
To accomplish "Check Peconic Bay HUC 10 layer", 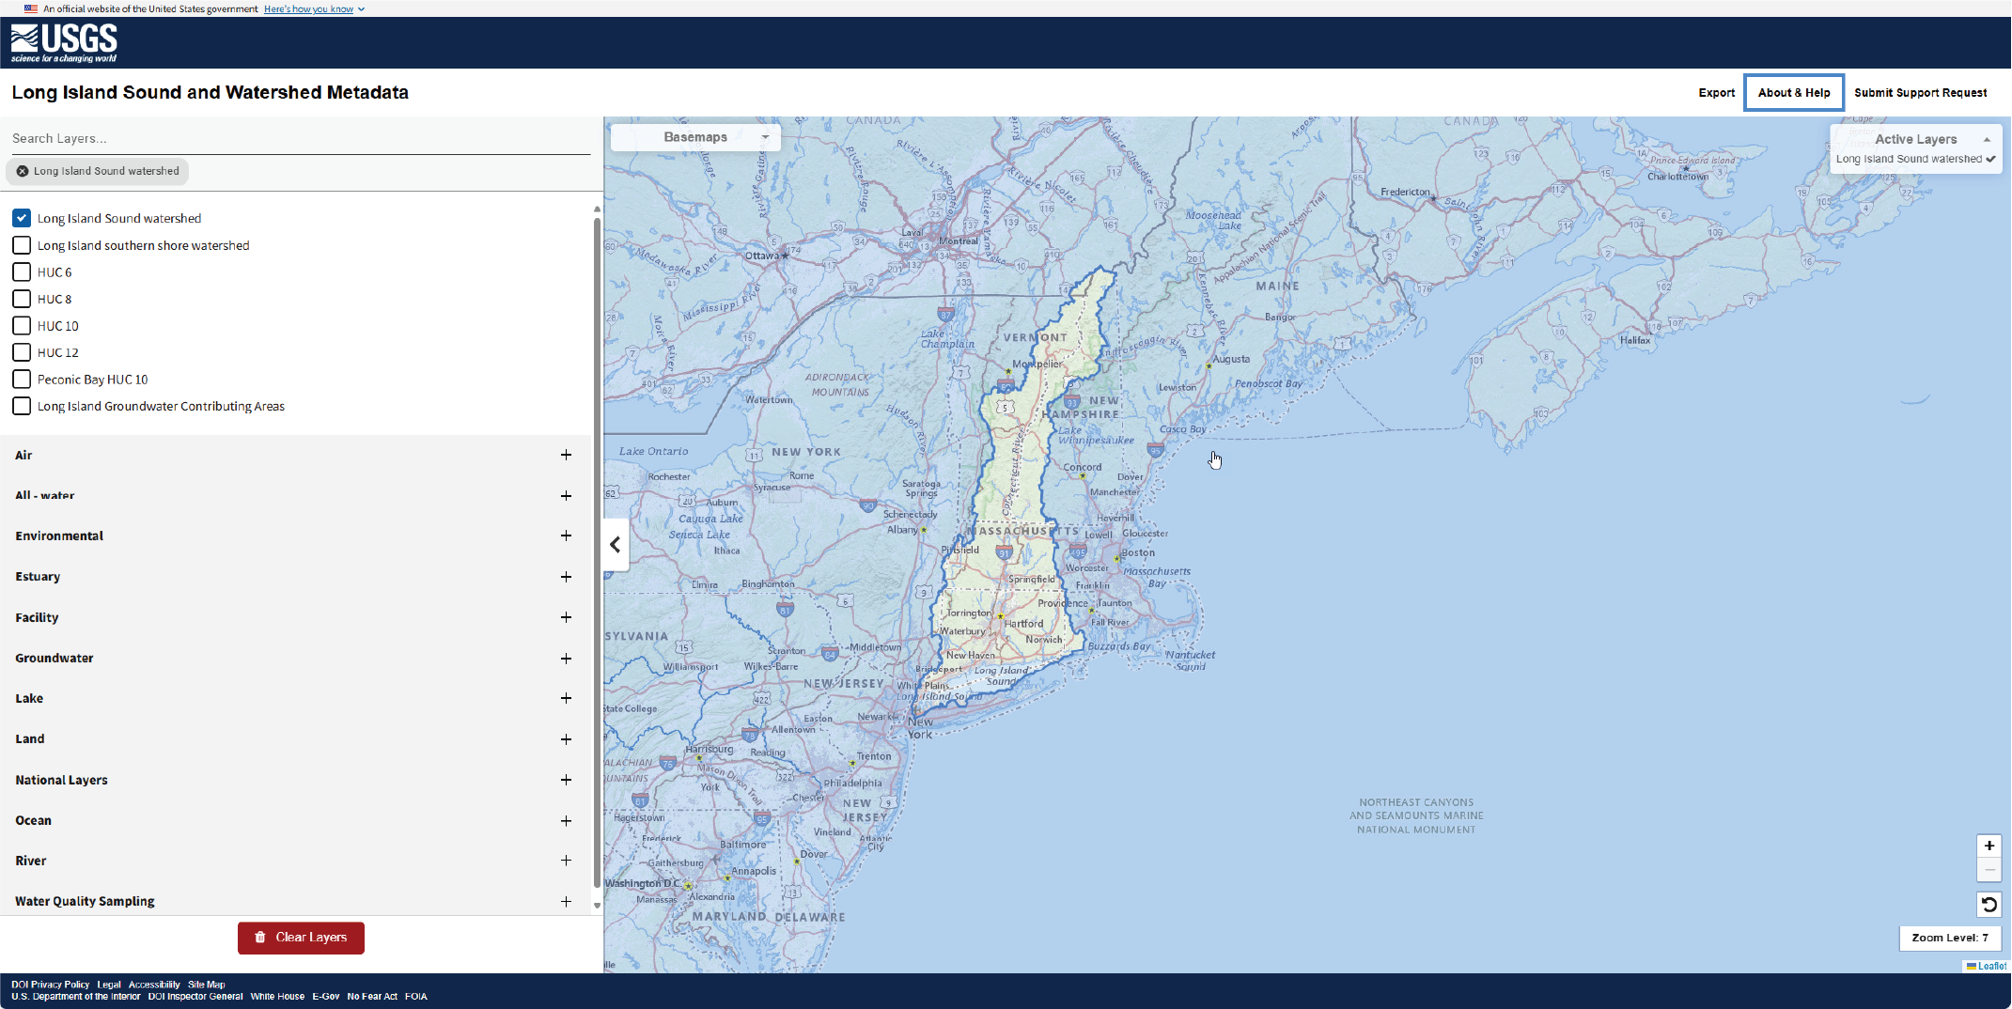I will click(22, 380).
